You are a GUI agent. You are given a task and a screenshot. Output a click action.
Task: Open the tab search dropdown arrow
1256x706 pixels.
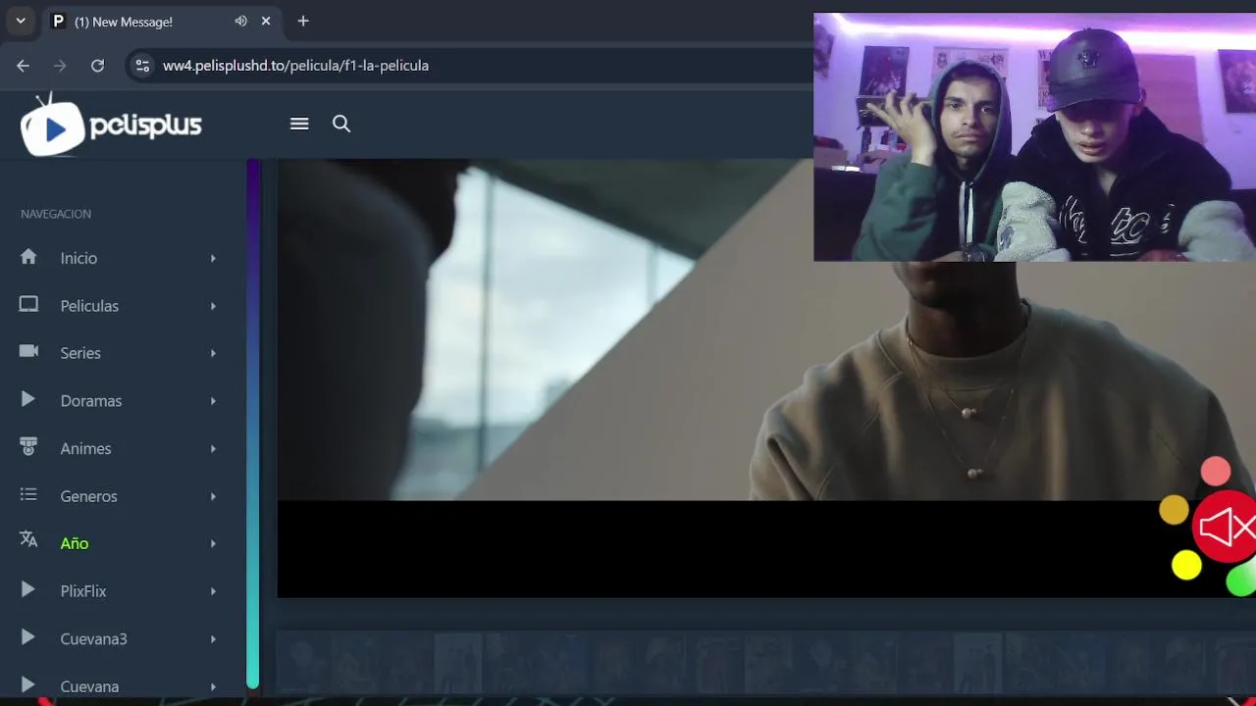(21, 21)
